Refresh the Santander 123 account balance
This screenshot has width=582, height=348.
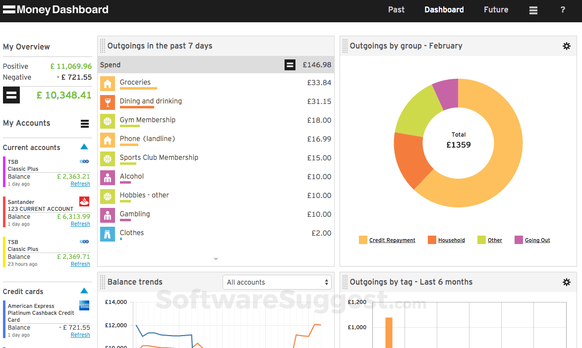[80, 224]
